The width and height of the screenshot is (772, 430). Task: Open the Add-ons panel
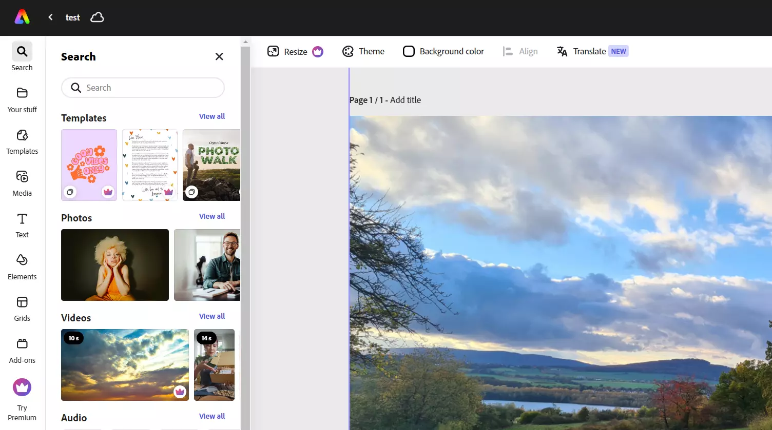coord(22,351)
